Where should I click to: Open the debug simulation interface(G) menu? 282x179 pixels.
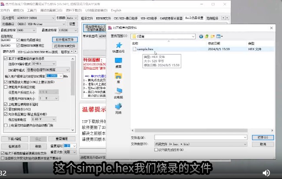51,10
